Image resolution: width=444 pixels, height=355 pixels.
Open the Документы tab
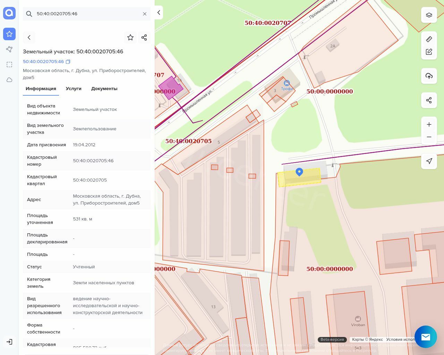104,89
